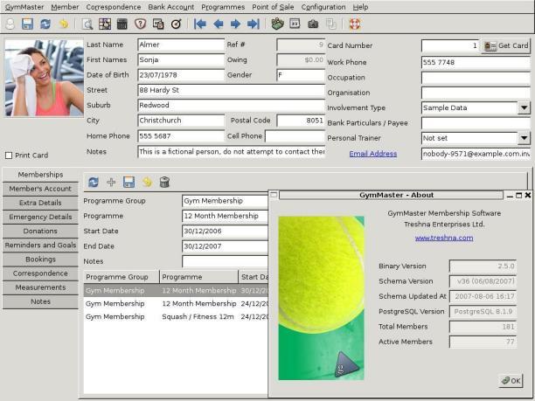
Task: Switch to Member's Account tab
Action: click(40, 189)
